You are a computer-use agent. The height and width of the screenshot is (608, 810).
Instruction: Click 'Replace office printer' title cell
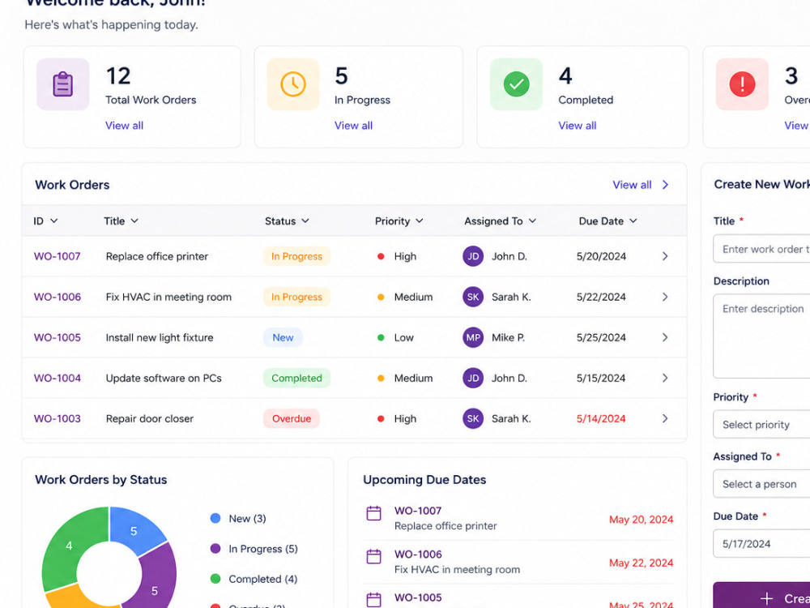(157, 256)
